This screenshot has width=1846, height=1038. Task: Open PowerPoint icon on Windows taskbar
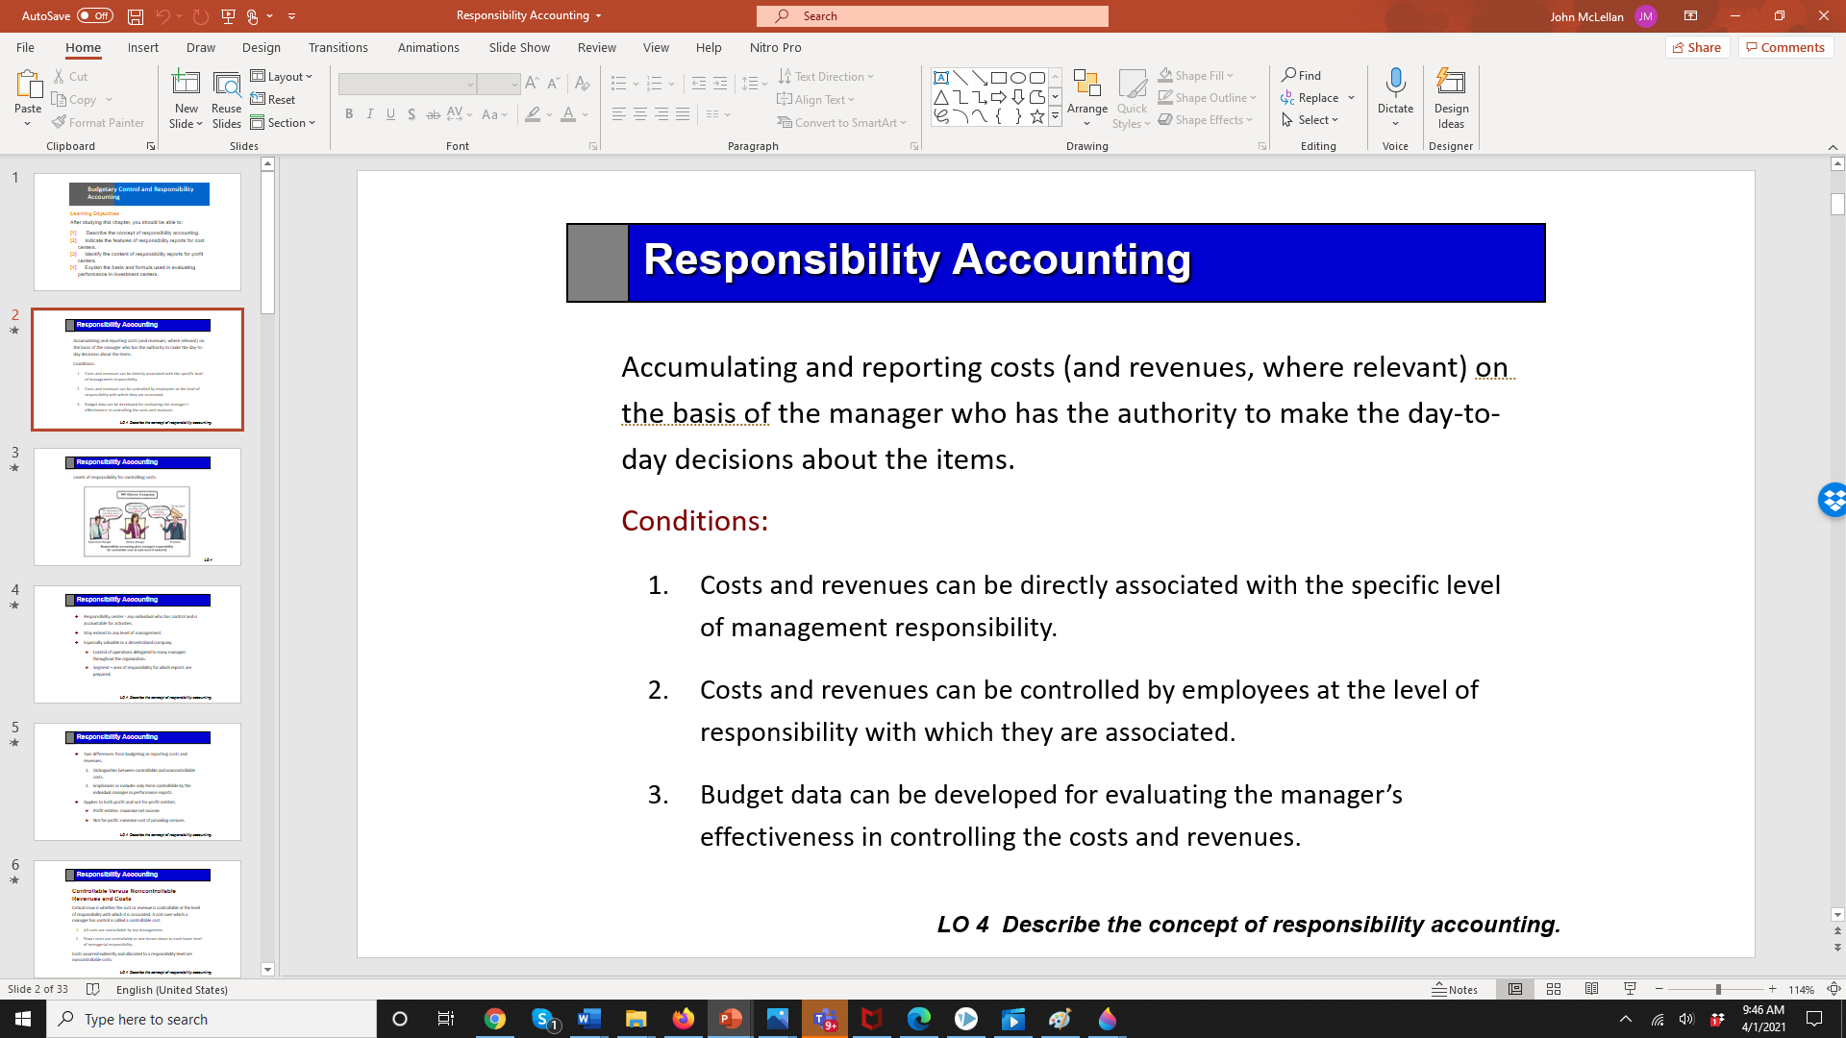point(731,1019)
